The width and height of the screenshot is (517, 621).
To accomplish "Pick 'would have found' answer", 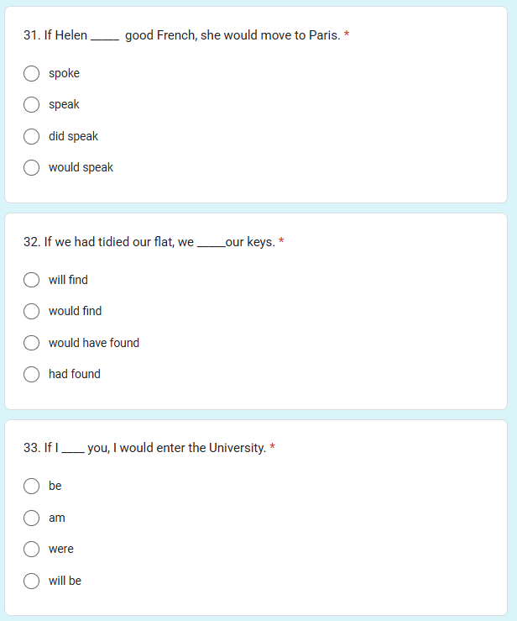I will point(31,343).
